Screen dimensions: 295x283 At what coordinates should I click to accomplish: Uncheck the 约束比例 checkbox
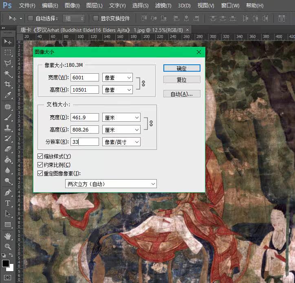point(40,165)
